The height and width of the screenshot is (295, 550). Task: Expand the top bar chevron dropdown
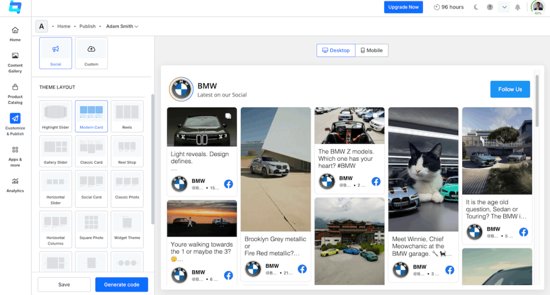point(504,7)
